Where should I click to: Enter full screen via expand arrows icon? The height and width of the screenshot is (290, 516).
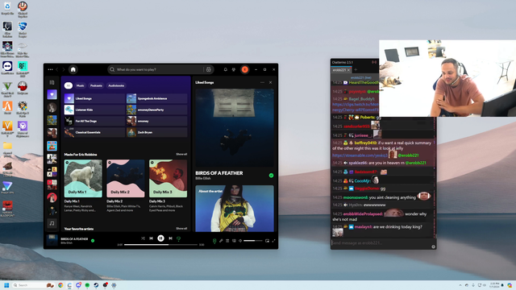pos(273,241)
